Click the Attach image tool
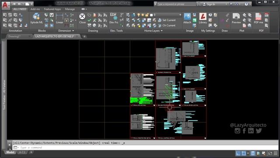 coord(187,18)
